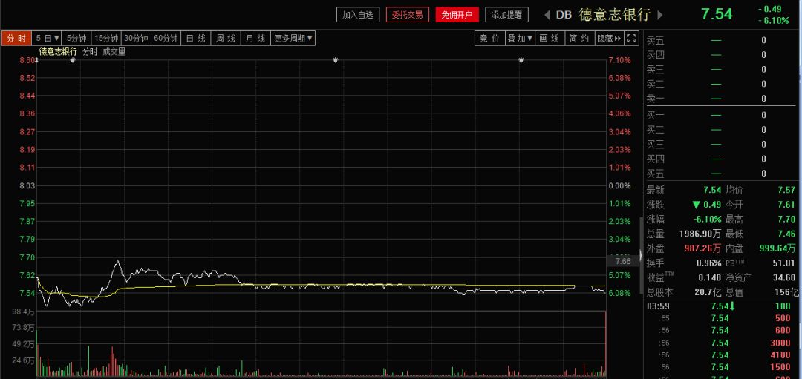Click the 收益 0.148 value
802x379 pixels.
click(x=710, y=277)
